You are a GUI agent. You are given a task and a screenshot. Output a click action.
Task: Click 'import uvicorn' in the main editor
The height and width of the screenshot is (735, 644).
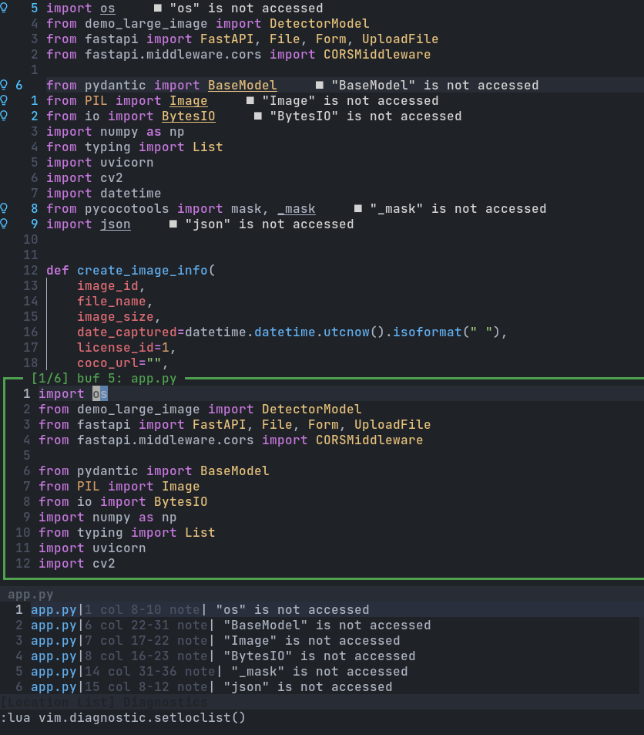click(100, 162)
